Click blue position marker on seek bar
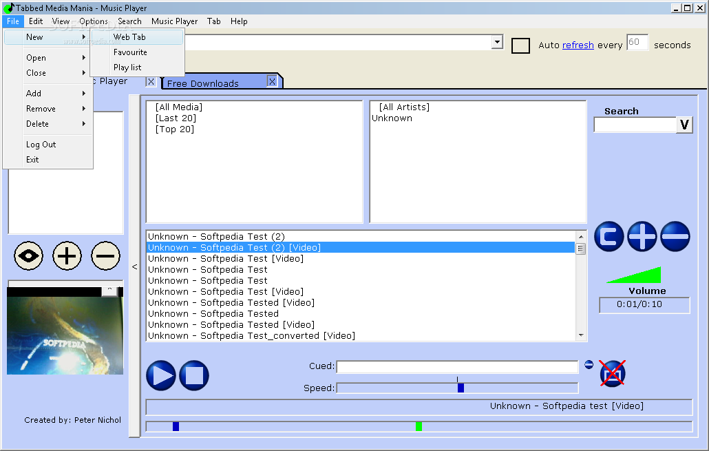This screenshot has height=451, width=709. [176, 426]
